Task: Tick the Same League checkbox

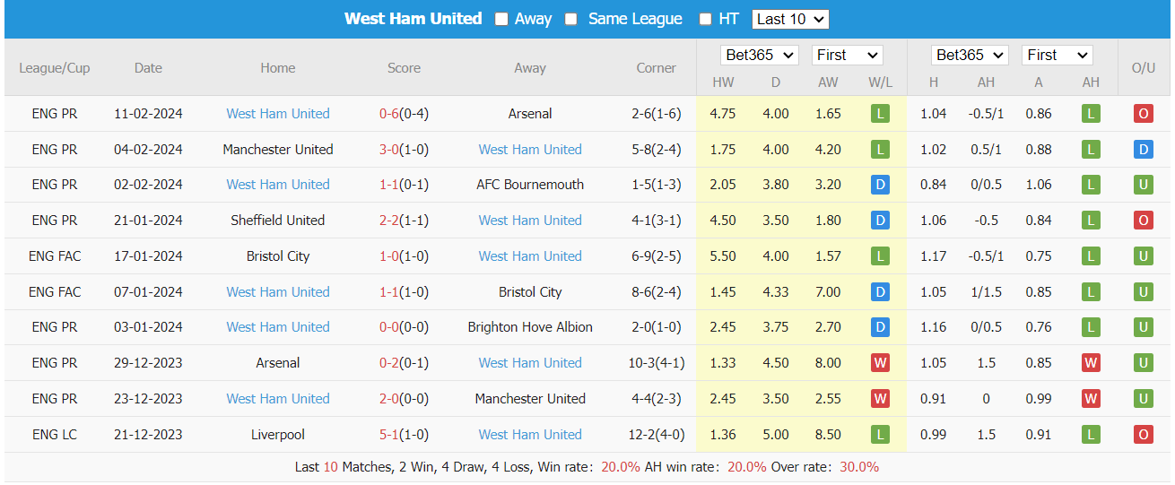Action: point(571,19)
